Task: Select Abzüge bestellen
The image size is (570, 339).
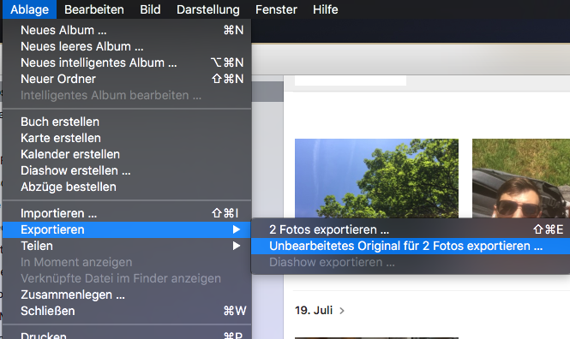Action: click(127, 187)
